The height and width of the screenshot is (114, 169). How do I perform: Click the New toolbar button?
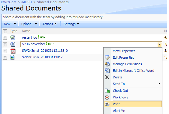[7, 24]
